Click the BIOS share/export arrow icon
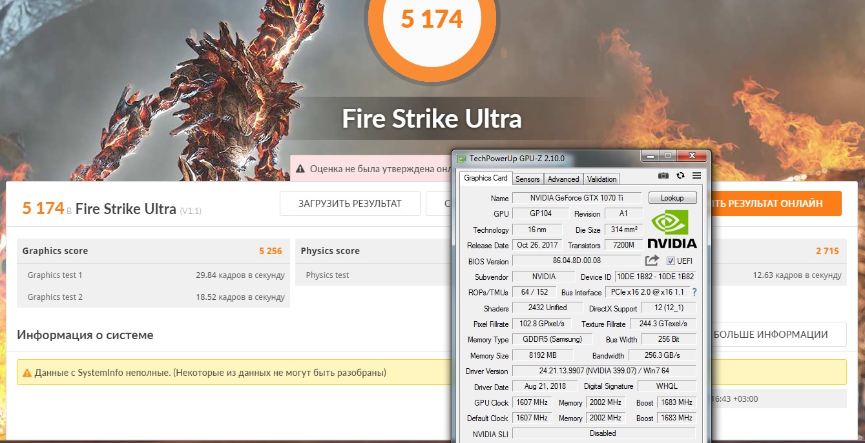Screen dimensions: 865x443 click(x=652, y=261)
